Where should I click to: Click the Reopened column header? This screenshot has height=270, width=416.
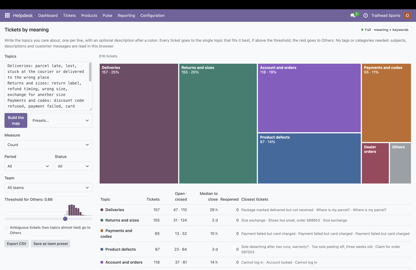[x=229, y=199]
